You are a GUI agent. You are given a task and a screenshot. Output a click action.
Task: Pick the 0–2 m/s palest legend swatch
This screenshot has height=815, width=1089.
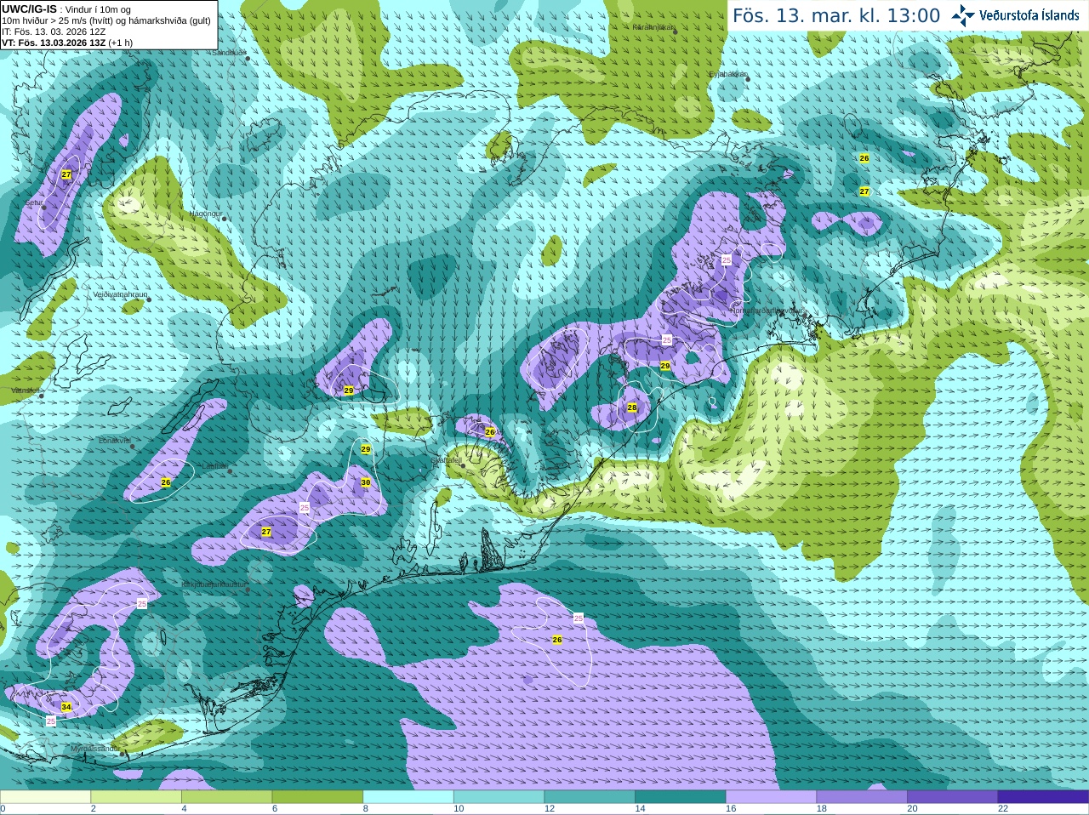coord(45,797)
